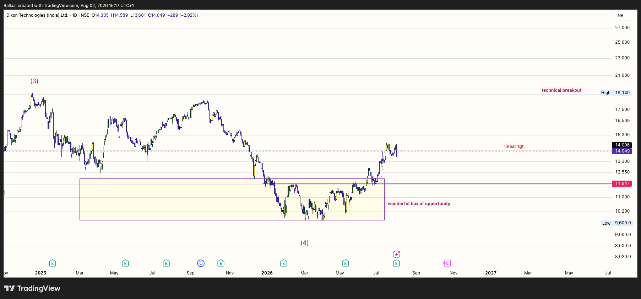
Task: Open the earnings marker before Nov 2025
Action: (x=221, y=263)
